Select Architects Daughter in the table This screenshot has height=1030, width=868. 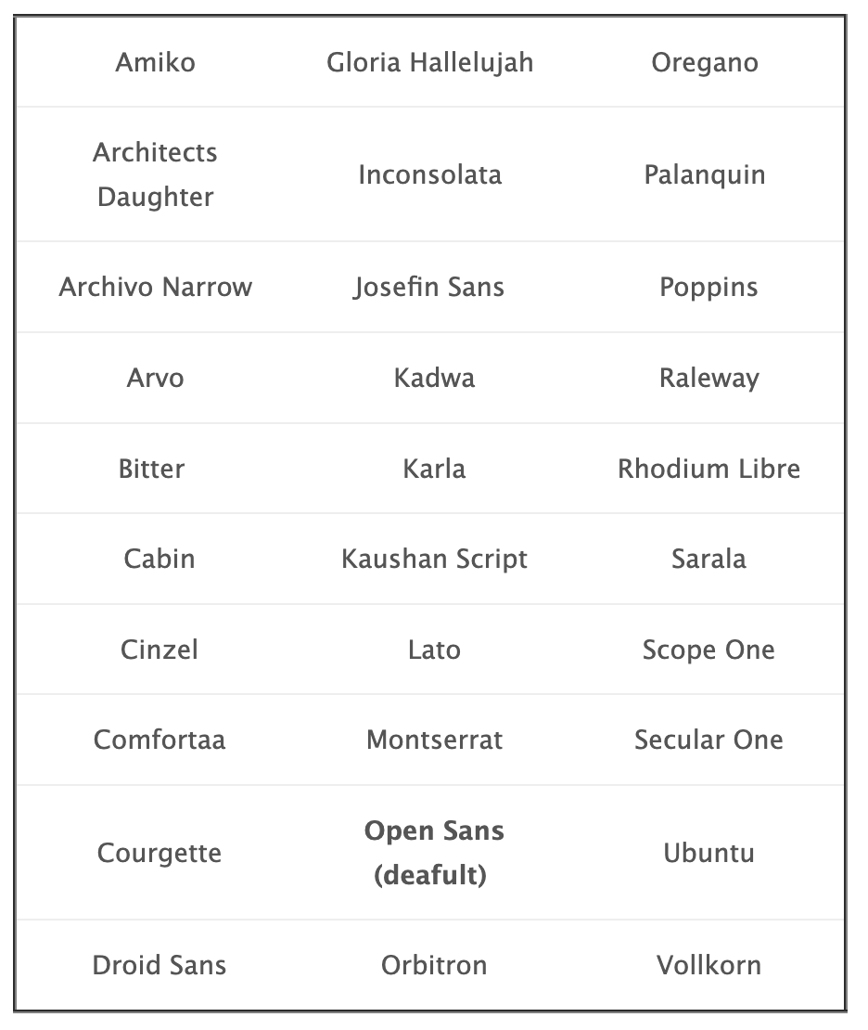click(x=156, y=174)
